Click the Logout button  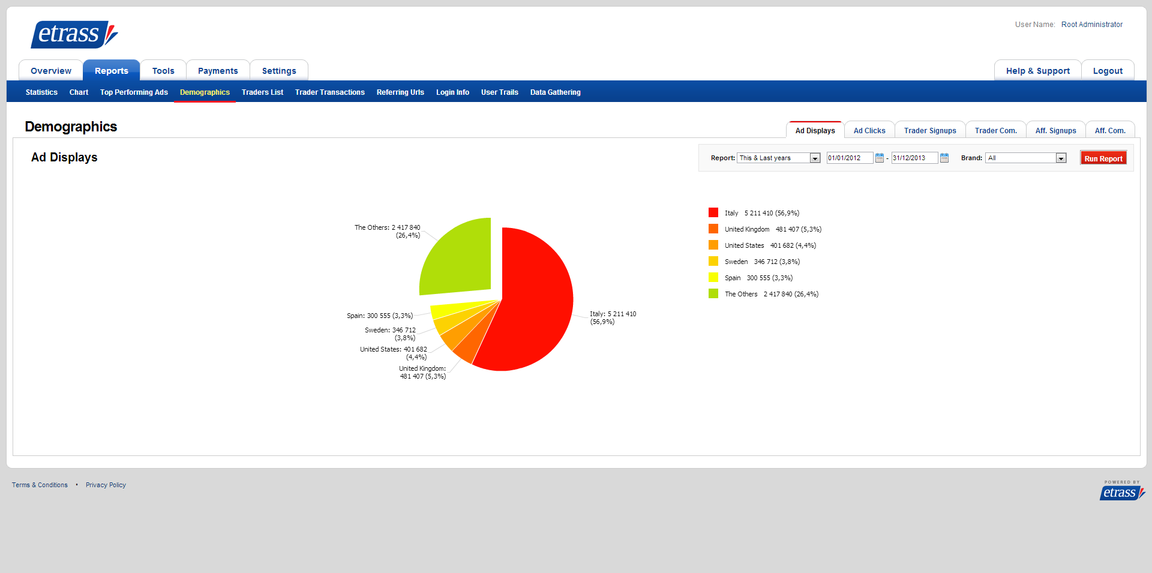pos(1108,71)
